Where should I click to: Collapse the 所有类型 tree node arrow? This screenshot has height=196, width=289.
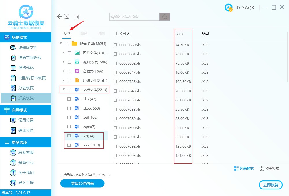click(61, 44)
